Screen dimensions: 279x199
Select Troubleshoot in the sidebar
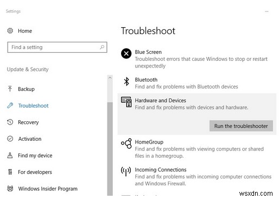(x=33, y=105)
